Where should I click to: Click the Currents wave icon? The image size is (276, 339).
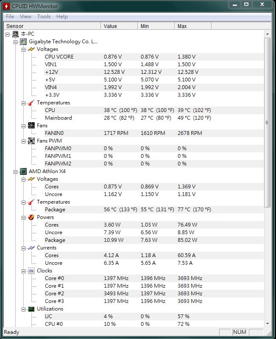tap(31, 248)
